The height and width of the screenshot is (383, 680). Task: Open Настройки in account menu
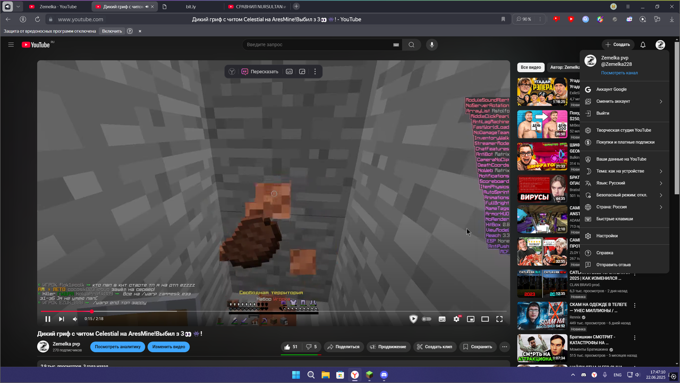(625, 236)
